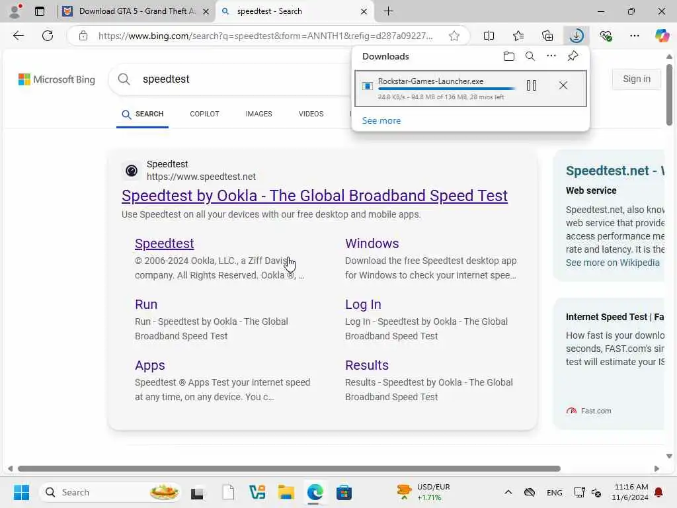Show hidden system tray icons chevron
The width and height of the screenshot is (677, 508).
tap(508, 492)
